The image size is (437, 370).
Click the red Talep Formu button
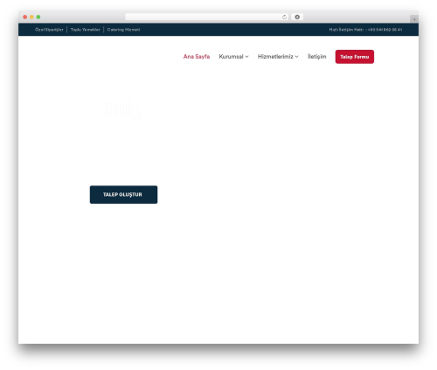[x=355, y=57]
